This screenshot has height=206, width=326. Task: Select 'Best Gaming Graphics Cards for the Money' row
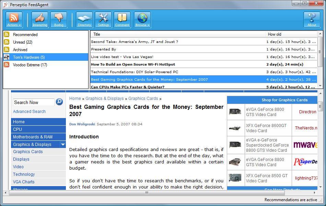[x=204, y=80]
